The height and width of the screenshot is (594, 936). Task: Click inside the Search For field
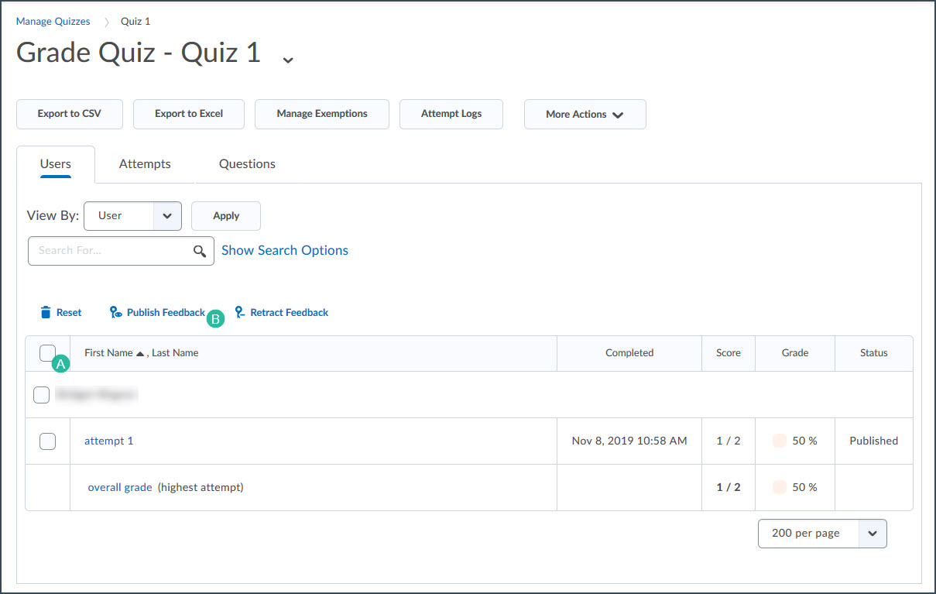click(x=108, y=250)
